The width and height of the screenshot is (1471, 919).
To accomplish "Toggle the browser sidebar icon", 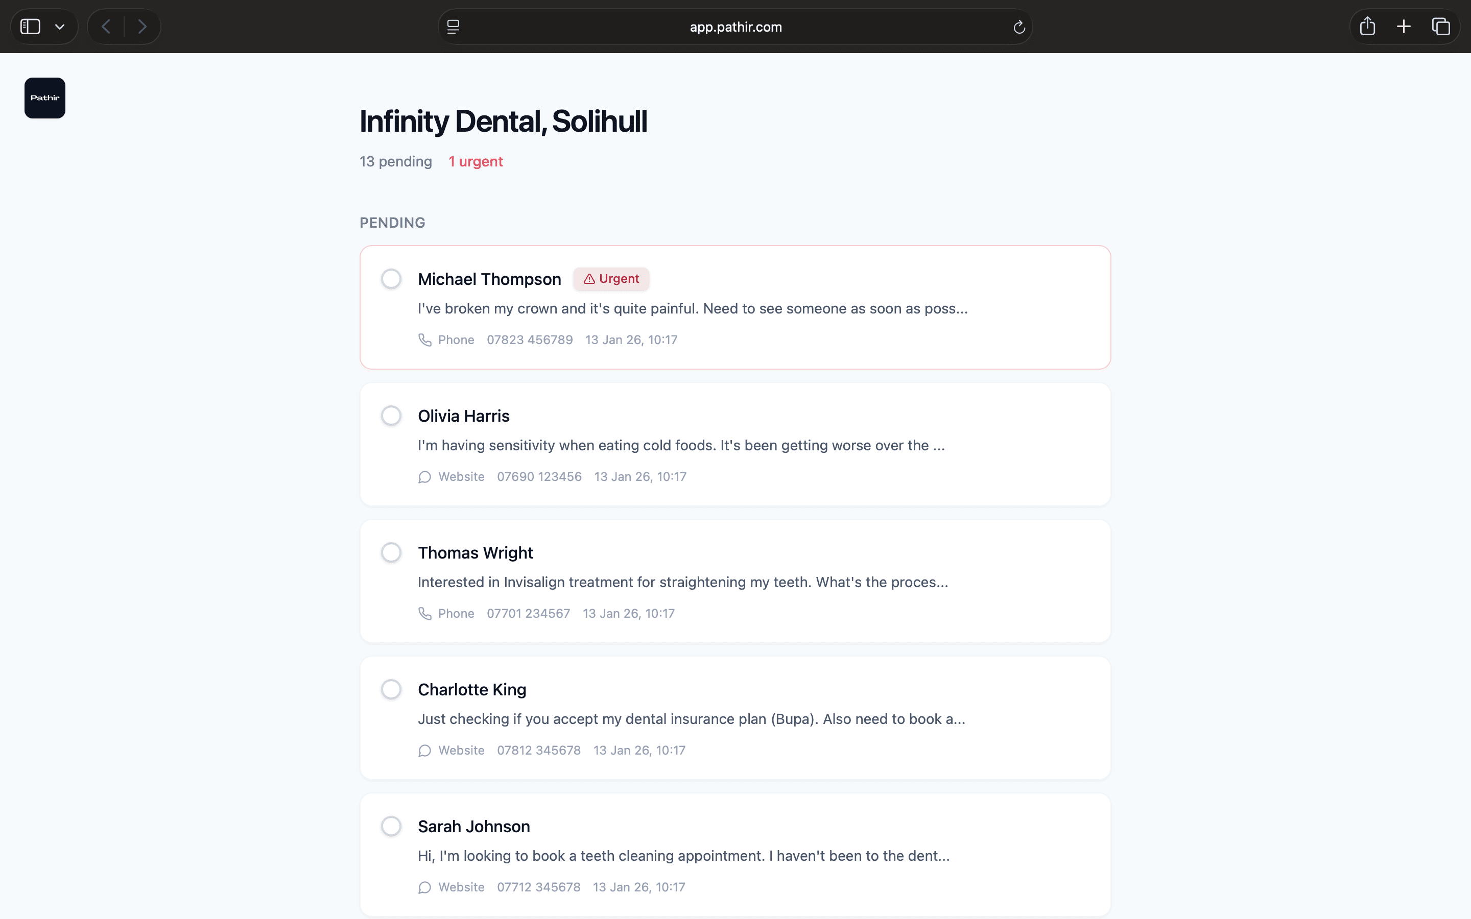I will point(31,27).
